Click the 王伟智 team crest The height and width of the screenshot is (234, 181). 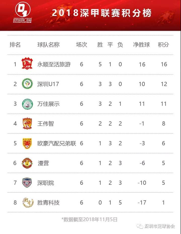(27, 124)
